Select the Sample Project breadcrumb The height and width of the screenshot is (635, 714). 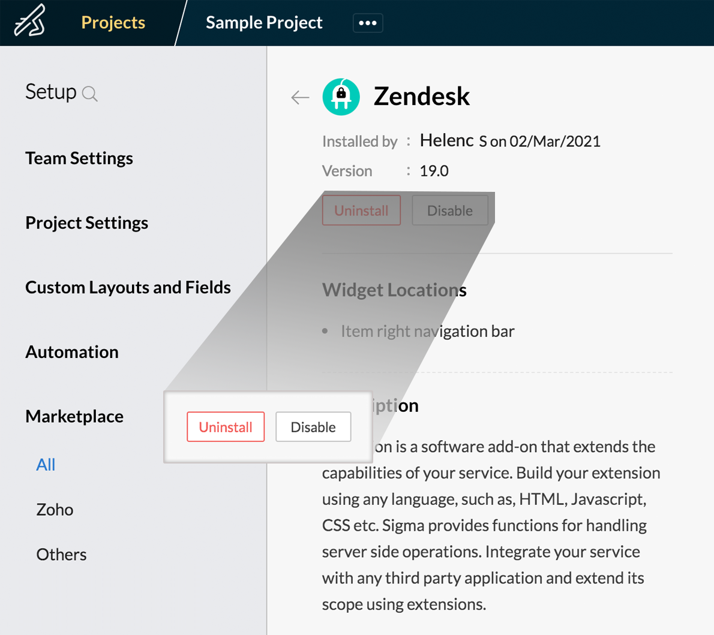[x=264, y=23]
